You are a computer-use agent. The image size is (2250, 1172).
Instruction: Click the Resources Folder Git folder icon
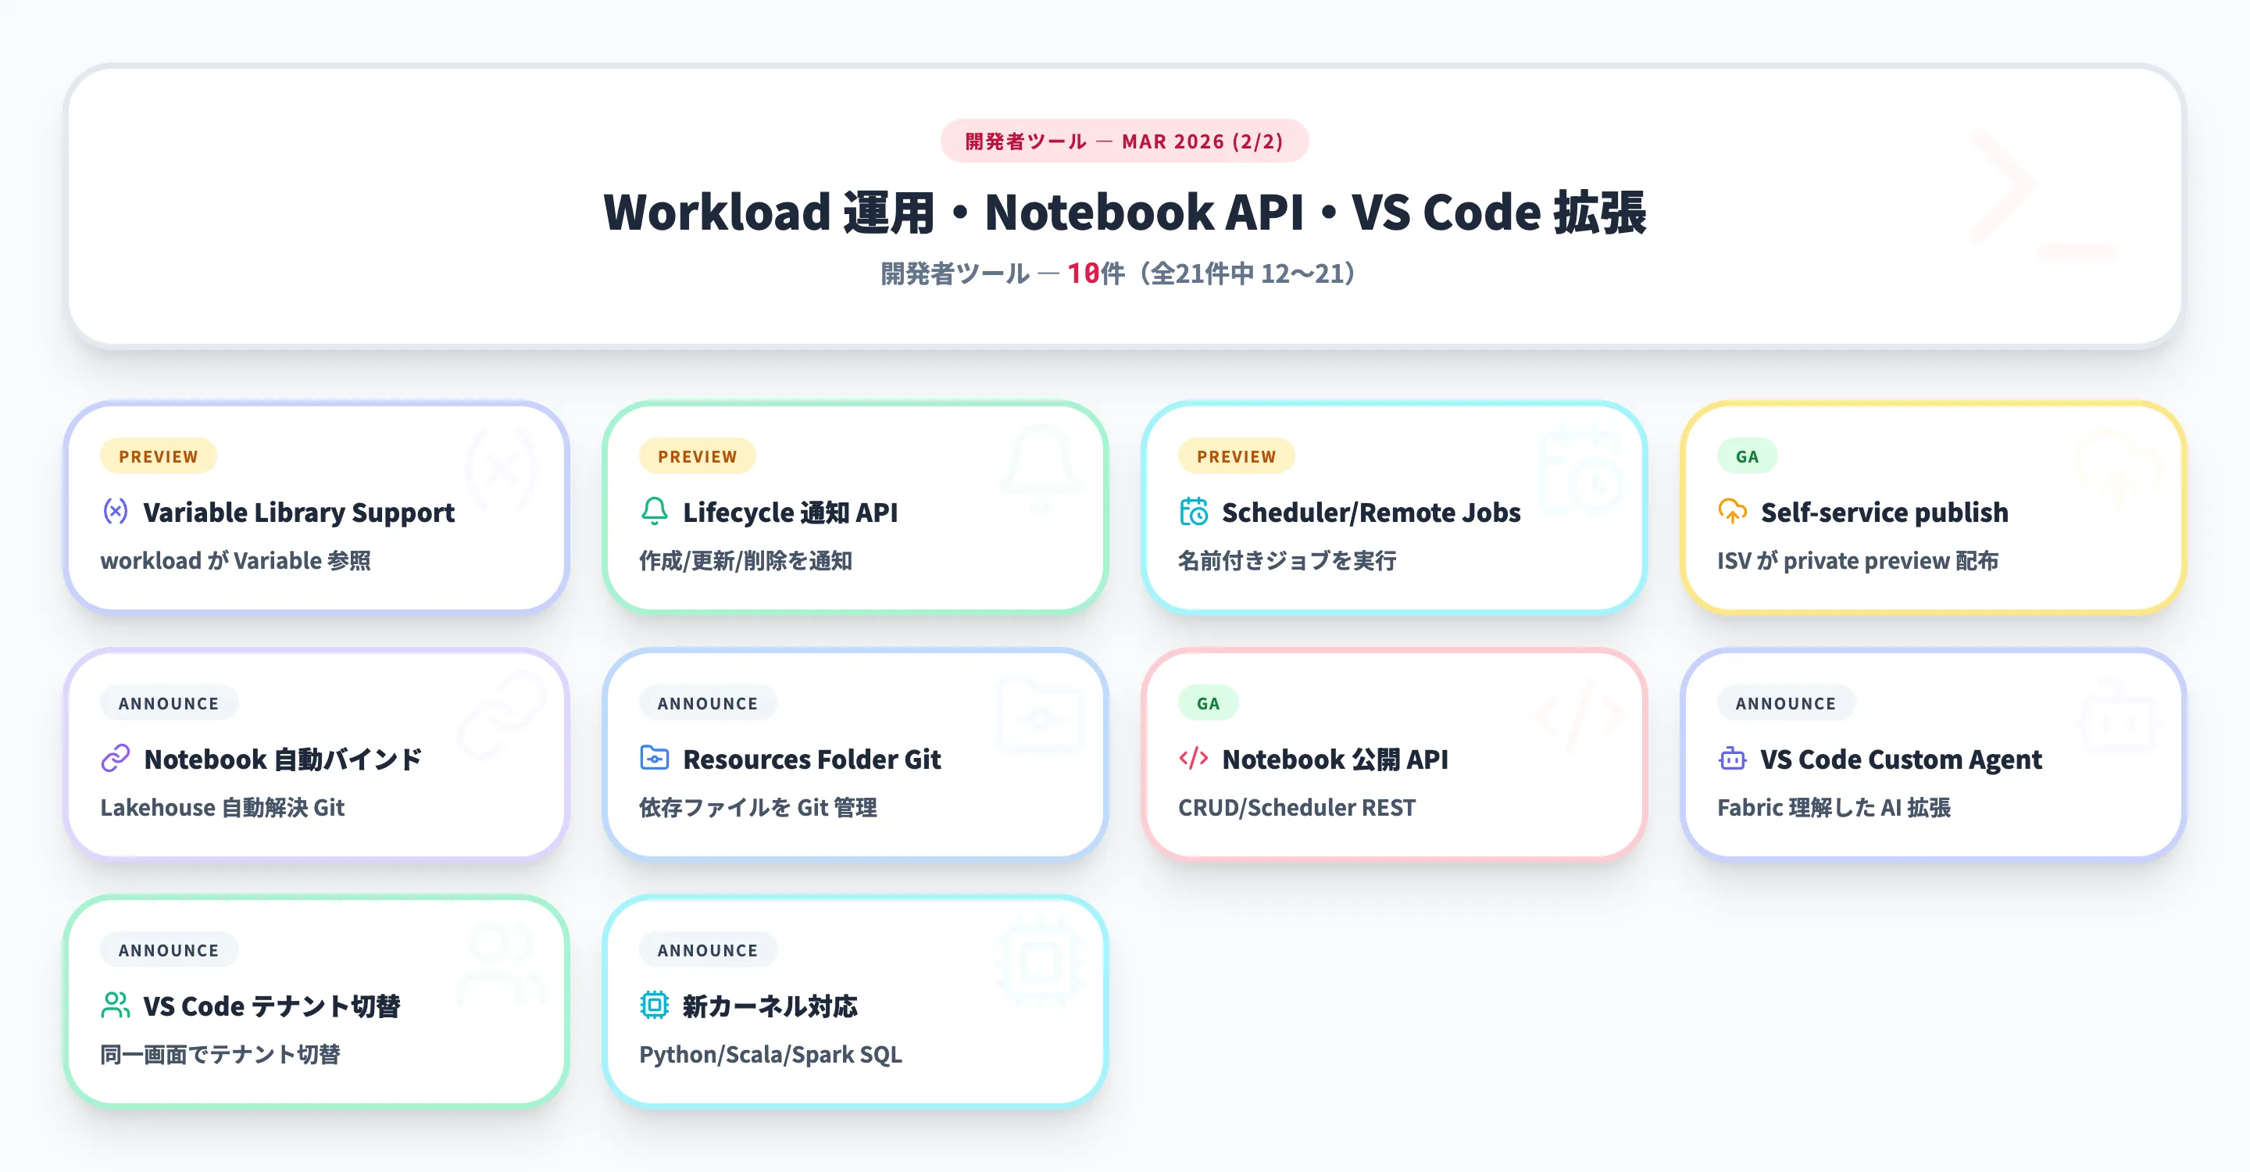tap(654, 758)
